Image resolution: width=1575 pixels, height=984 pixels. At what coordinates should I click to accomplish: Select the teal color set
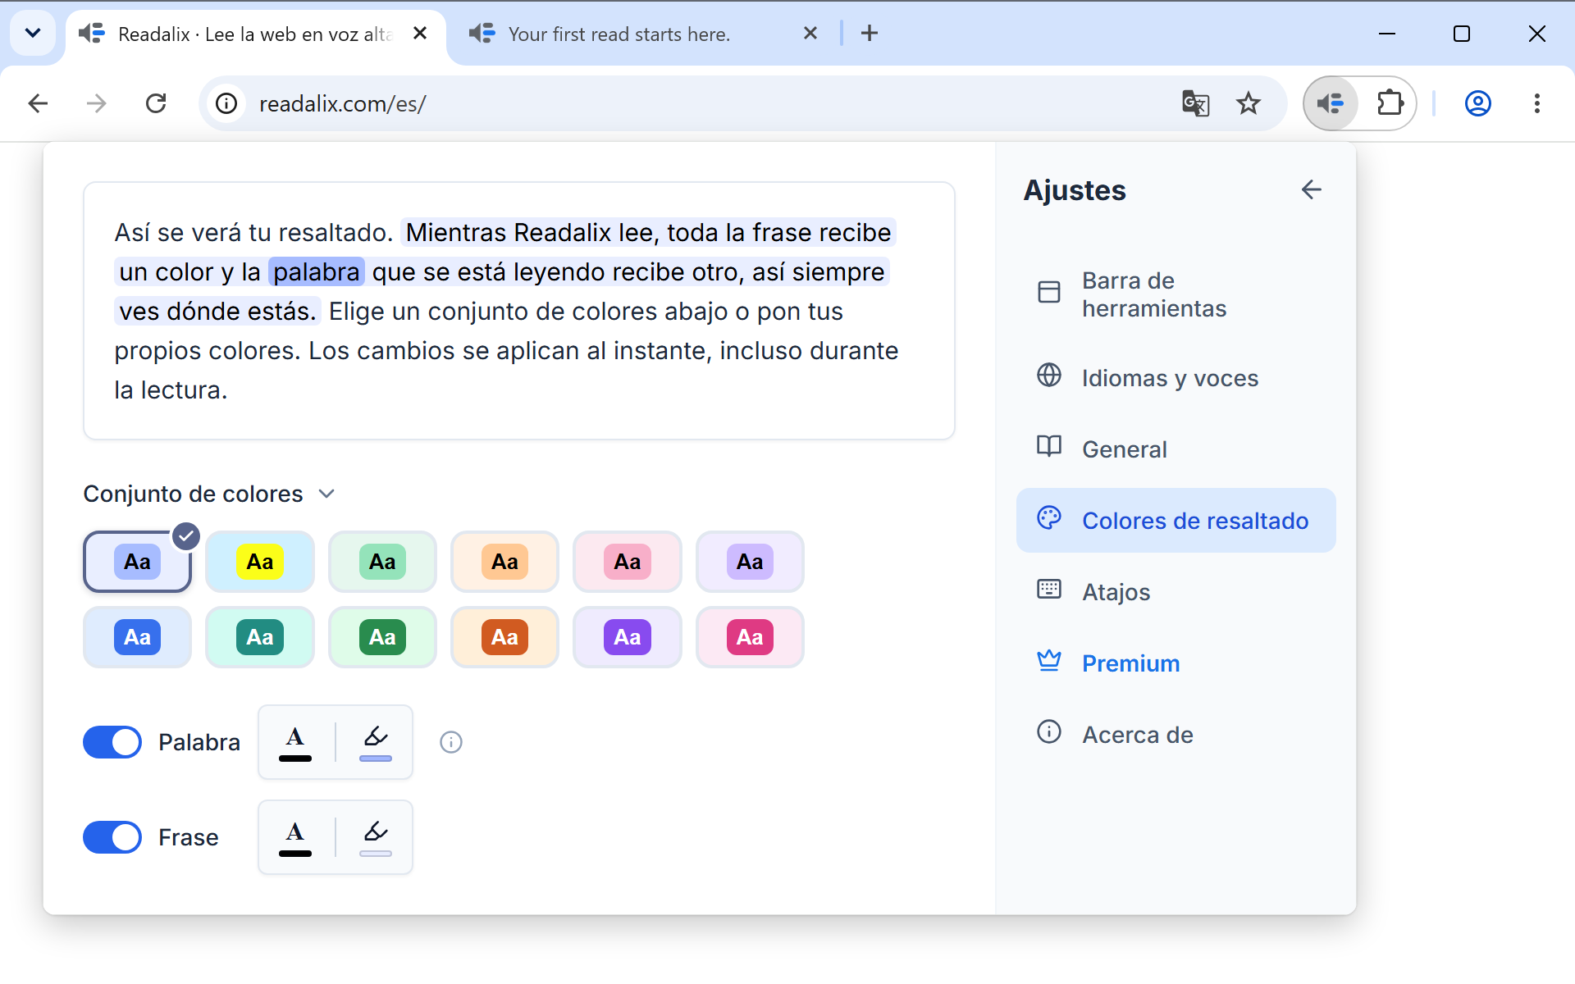pos(260,637)
